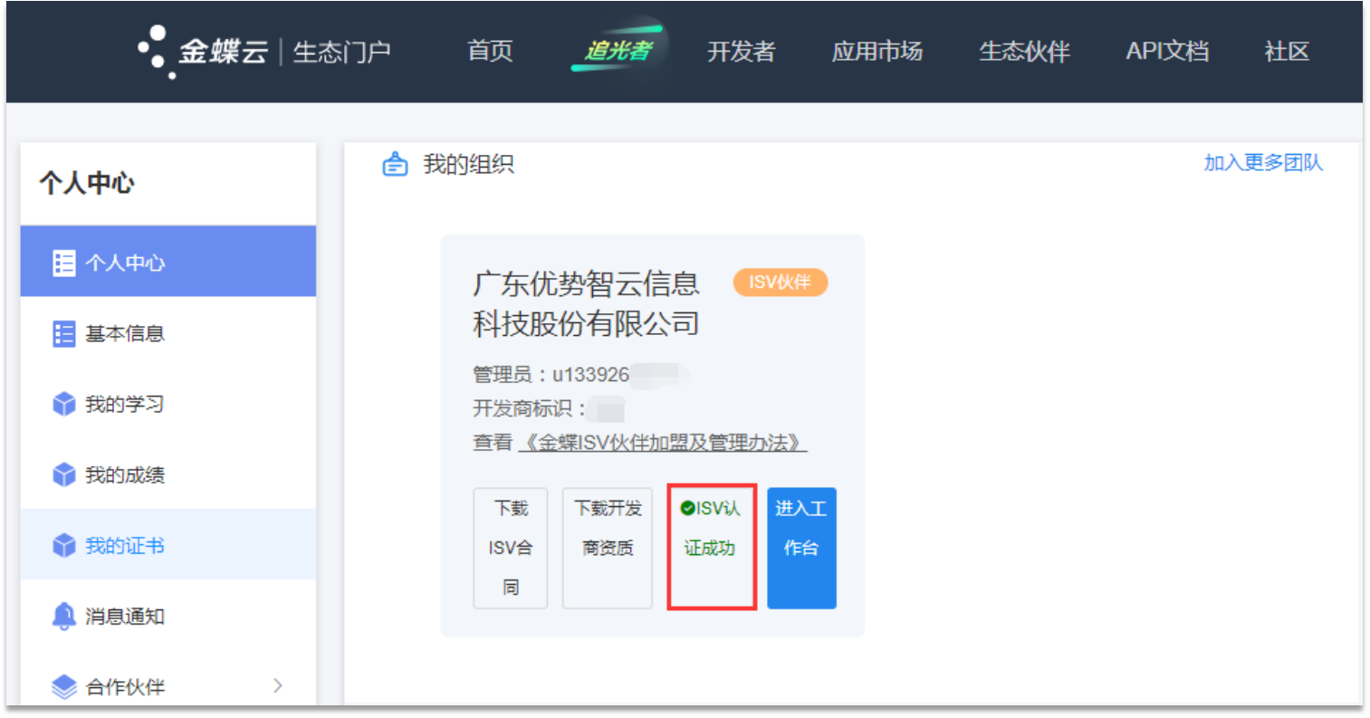Screen dimensions: 1370x718
Task: Click the list icon beside 基本信息
Action: pyautogui.click(x=63, y=333)
